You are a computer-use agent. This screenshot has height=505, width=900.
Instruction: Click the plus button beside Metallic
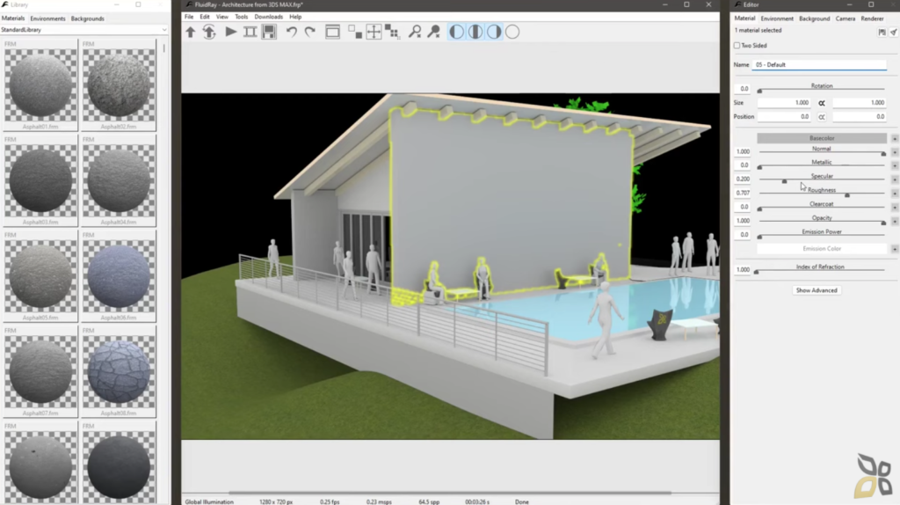(x=894, y=165)
